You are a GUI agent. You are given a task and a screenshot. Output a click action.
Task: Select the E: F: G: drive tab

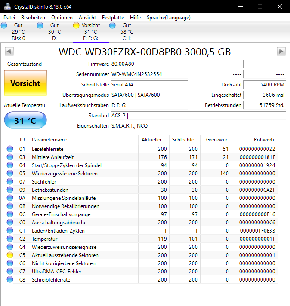pyautogui.click(x=91, y=32)
